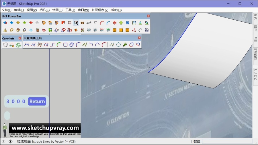Open the 文件(F) menu

pyautogui.click(x=7, y=10)
